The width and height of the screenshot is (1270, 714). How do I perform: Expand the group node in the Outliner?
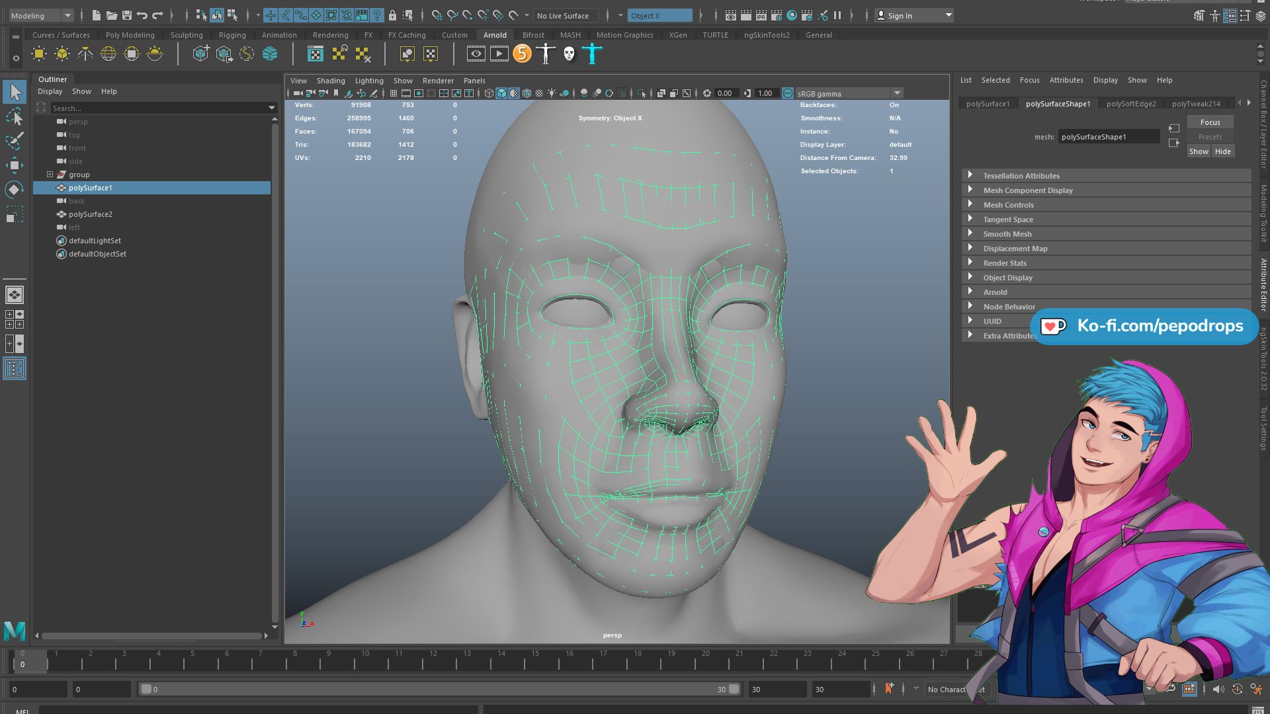(50, 175)
